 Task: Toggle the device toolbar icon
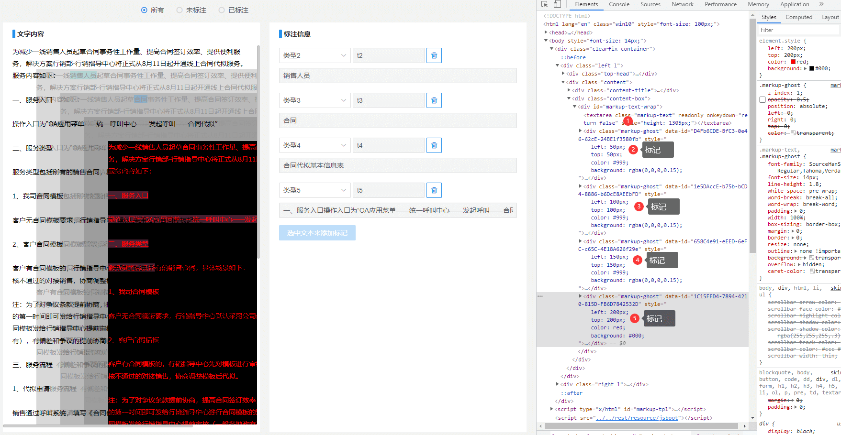pos(557,4)
